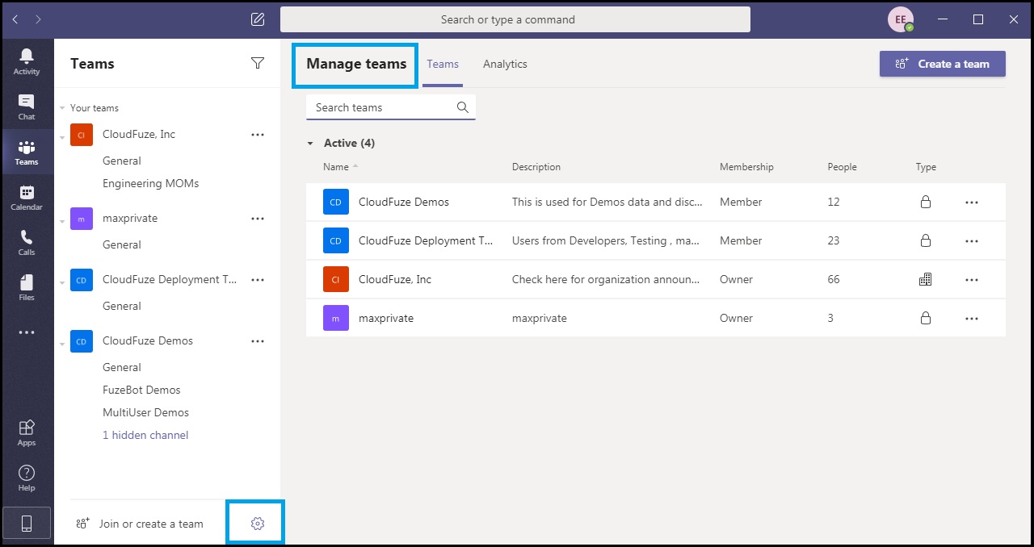Image resolution: width=1034 pixels, height=547 pixels.
Task: Click the Description column header
Action: click(x=536, y=167)
